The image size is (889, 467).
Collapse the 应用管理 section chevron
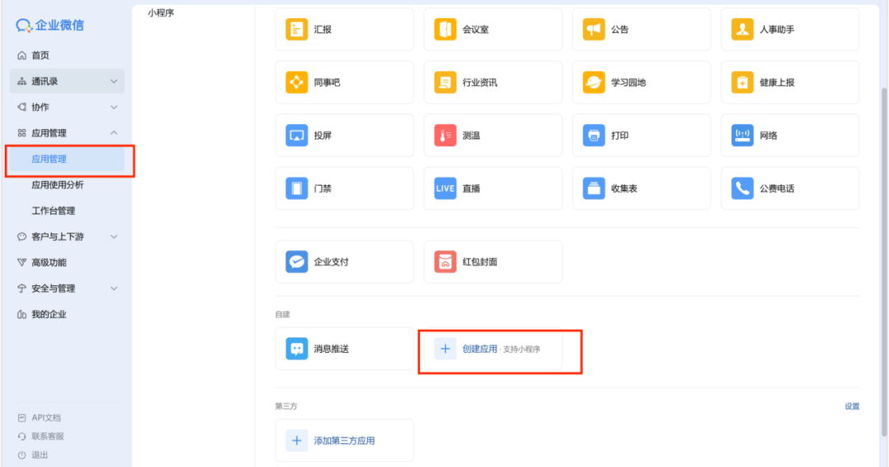(114, 133)
